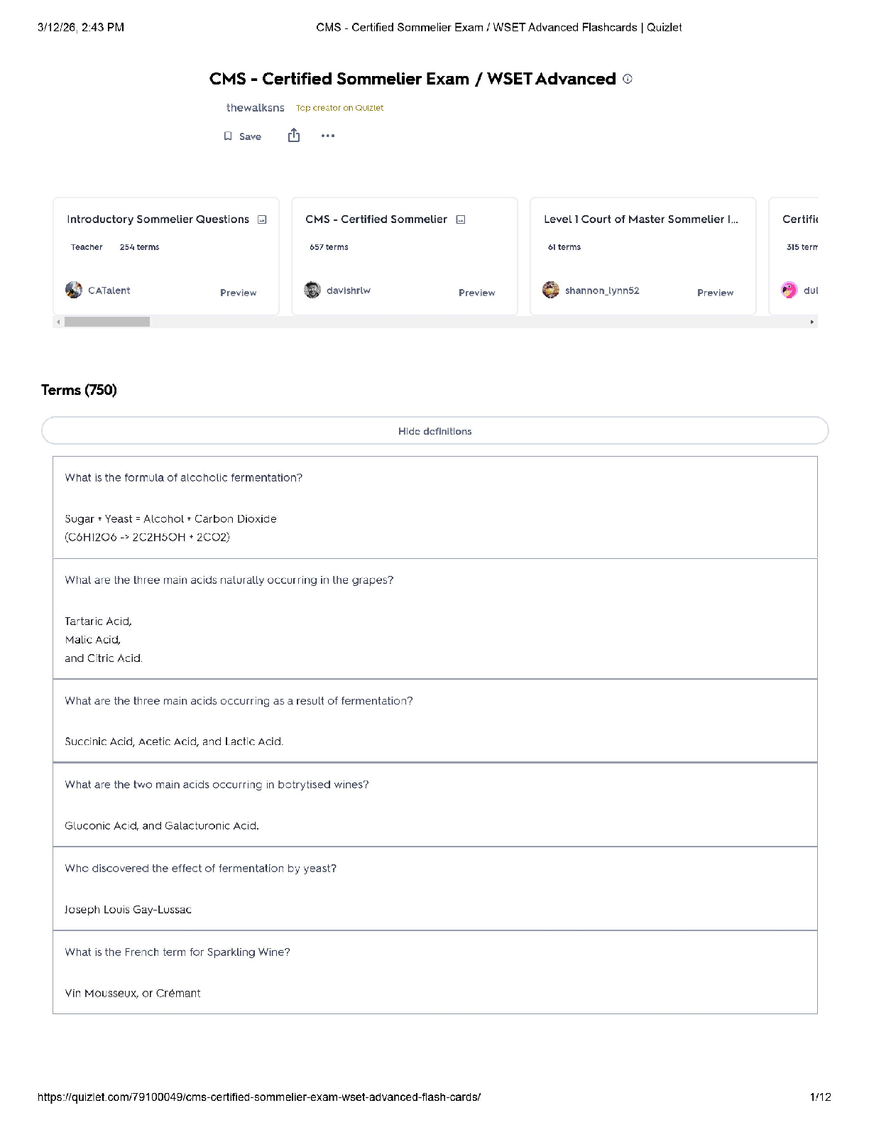Select the alcoholic fermentation formula flashcard
The height and width of the screenshot is (1125, 869).
pos(435,508)
